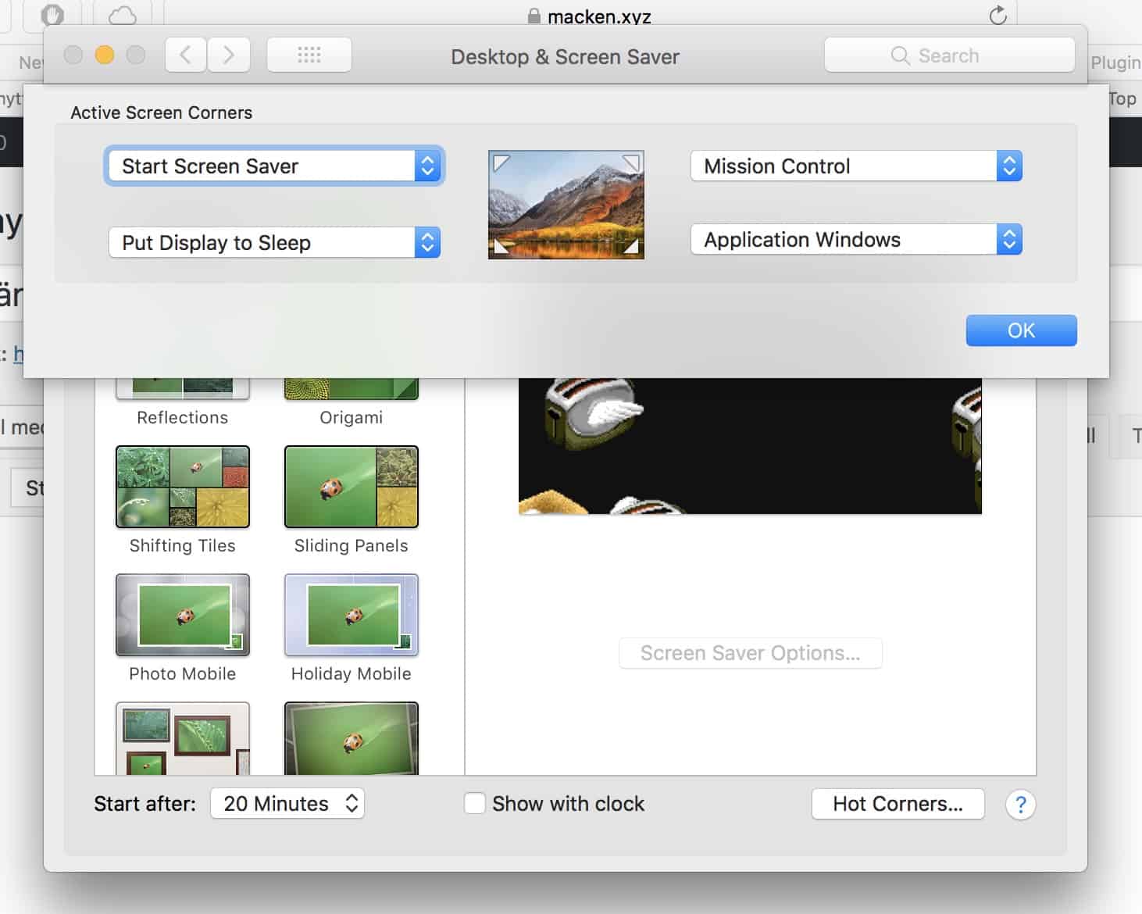The image size is (1142, 914).
Task: Change the Start after 20 Minutes popup
Action: (287, 804)
